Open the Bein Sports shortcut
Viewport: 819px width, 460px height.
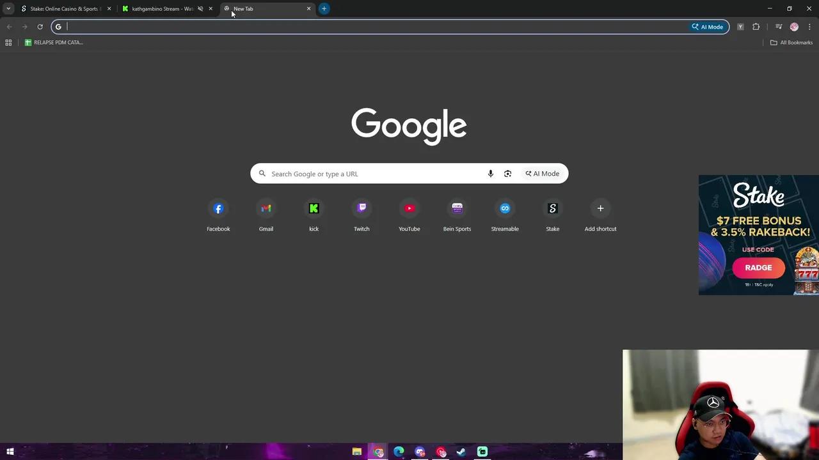pyautogui.click(x=457, y=209)
